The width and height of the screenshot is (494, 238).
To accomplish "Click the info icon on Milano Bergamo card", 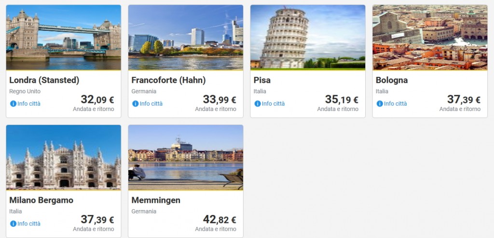I will pos(13,224).
